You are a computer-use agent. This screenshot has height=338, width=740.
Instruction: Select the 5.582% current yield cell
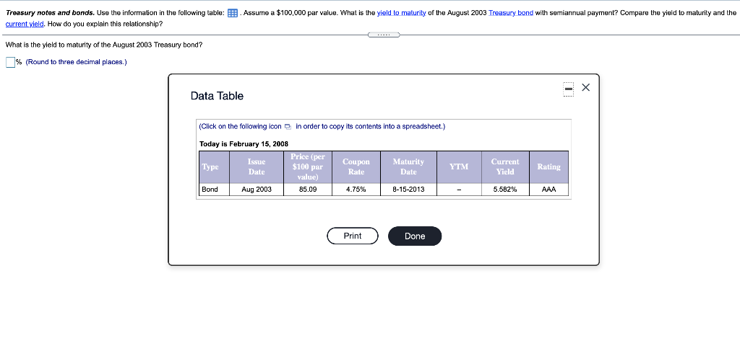pos(505,190)
